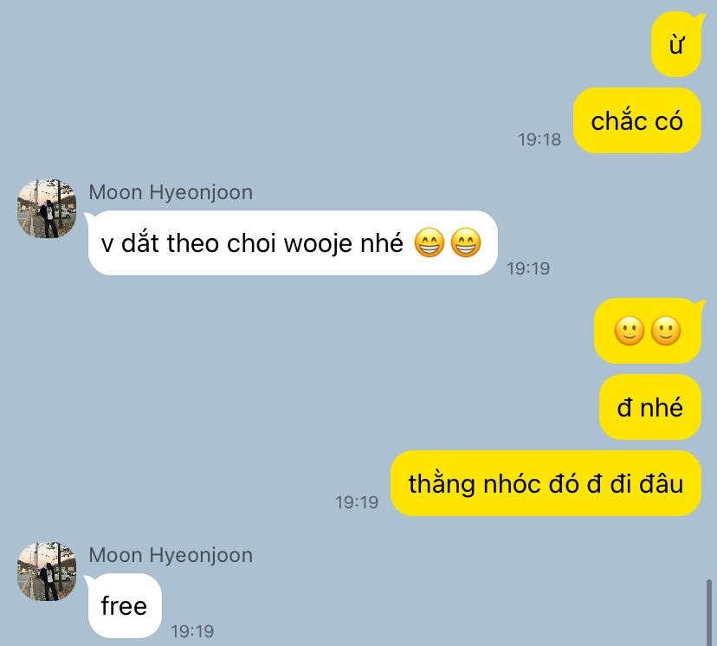The image size is (717, 646).
Task: Click the second grinning emoji in white bubble
Action: click(466, 242)
